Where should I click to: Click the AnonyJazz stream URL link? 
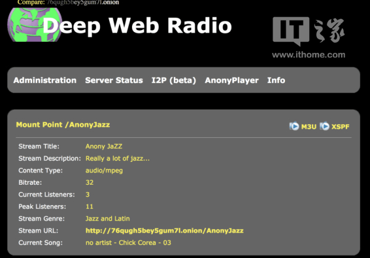pyautogui.click(x=165, y=231)
